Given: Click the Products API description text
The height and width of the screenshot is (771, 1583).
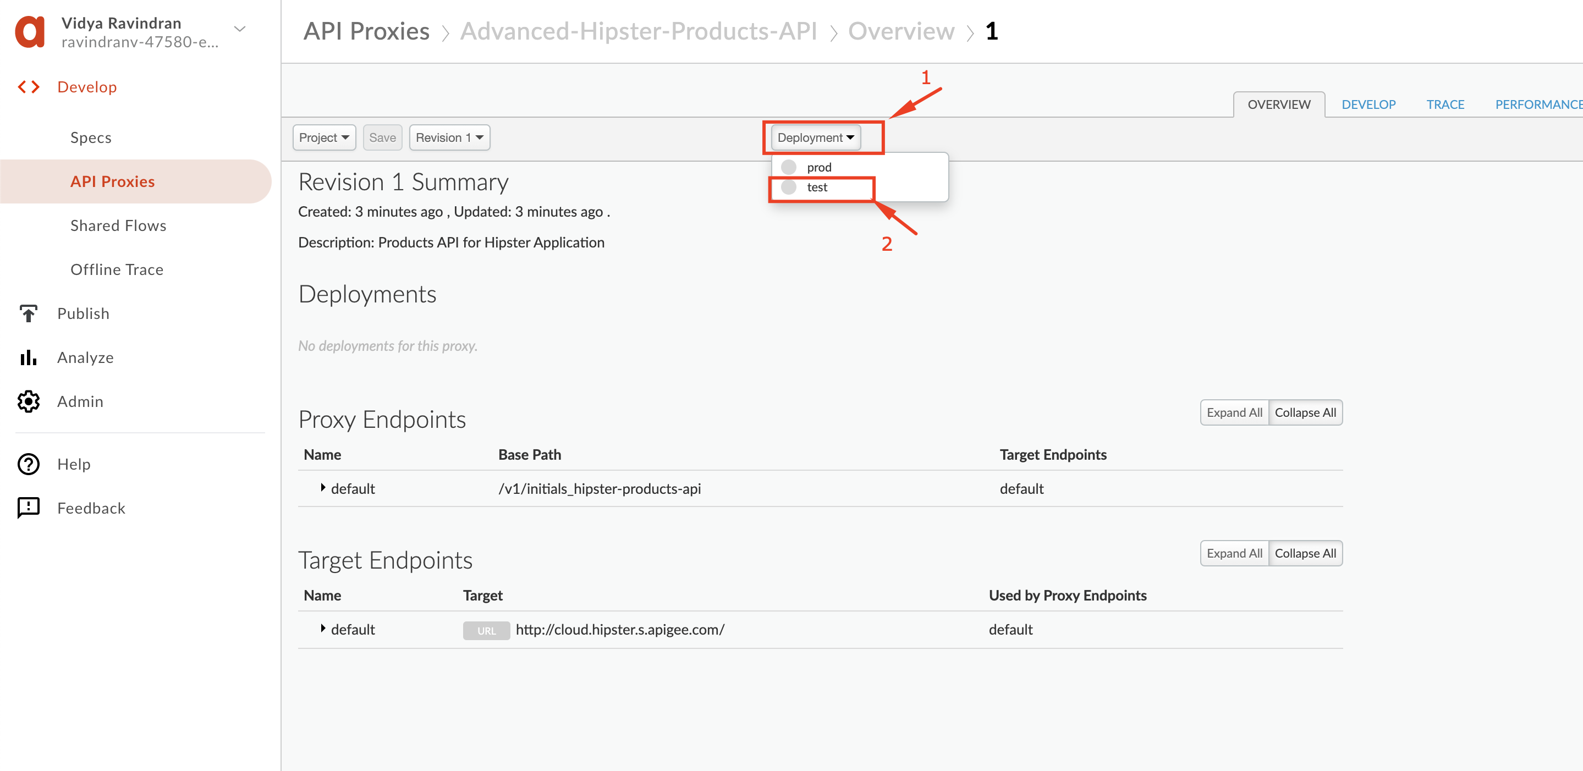Looking at the screenshot, I should (x=451, y=242).
